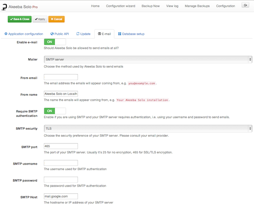The image size is (254, 206).
Task: Click the you@example.com sample text
Action: [142, 83]
